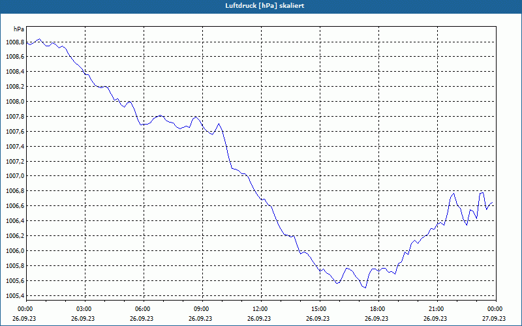Select the 1007,0 y-axis value
Screen dimensions: 522x326
pyautogui.click(x=15, y=176)
